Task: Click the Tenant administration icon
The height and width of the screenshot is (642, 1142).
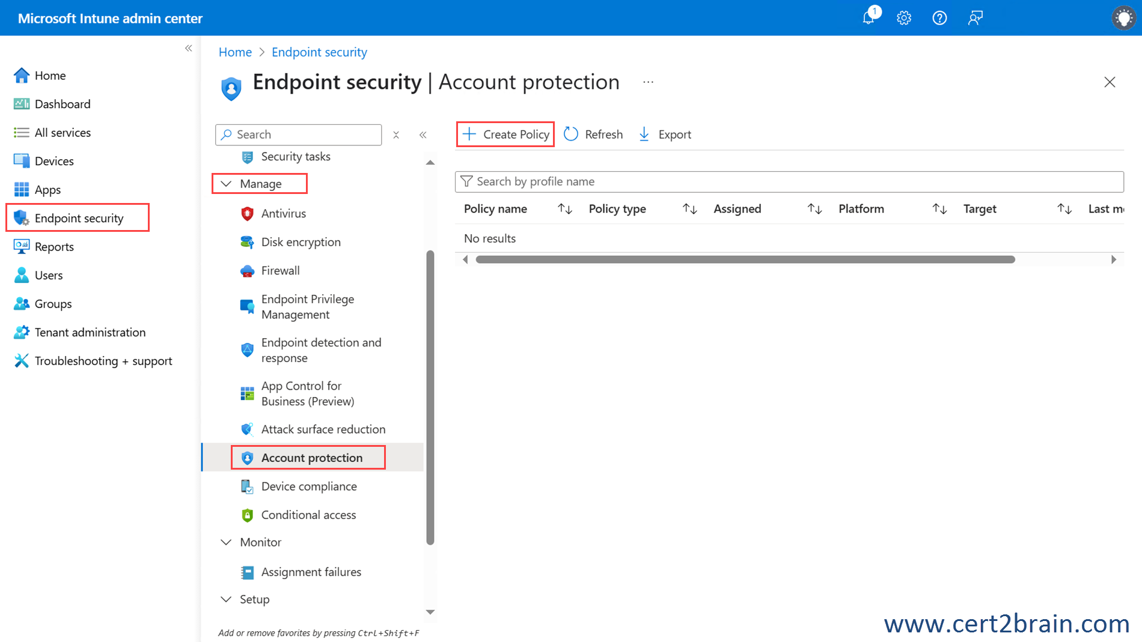Action: (x=22, y=332)
